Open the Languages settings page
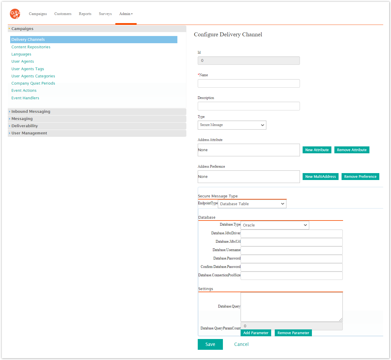Viewport: 391px width, 360px height. [x=21, y=54]
